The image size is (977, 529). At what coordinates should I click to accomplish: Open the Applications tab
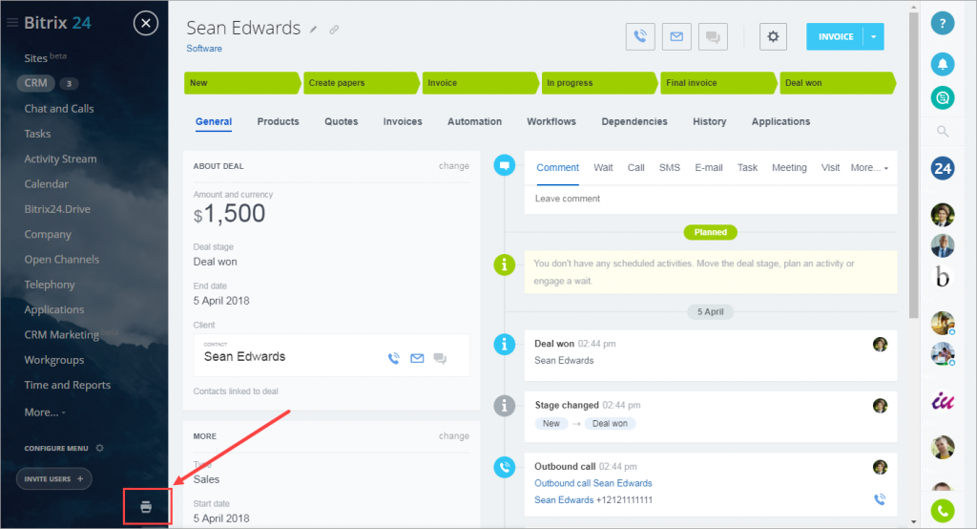tap(780, 121)
